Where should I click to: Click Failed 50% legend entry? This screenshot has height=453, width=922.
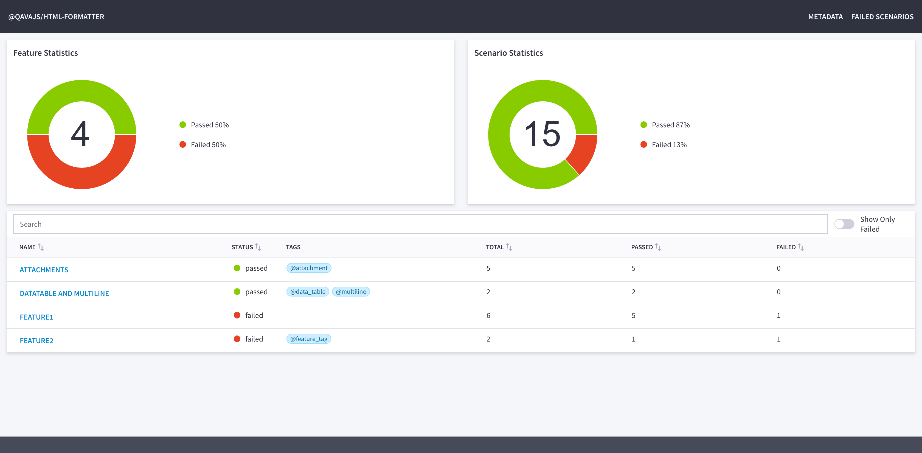coord(208,145)
